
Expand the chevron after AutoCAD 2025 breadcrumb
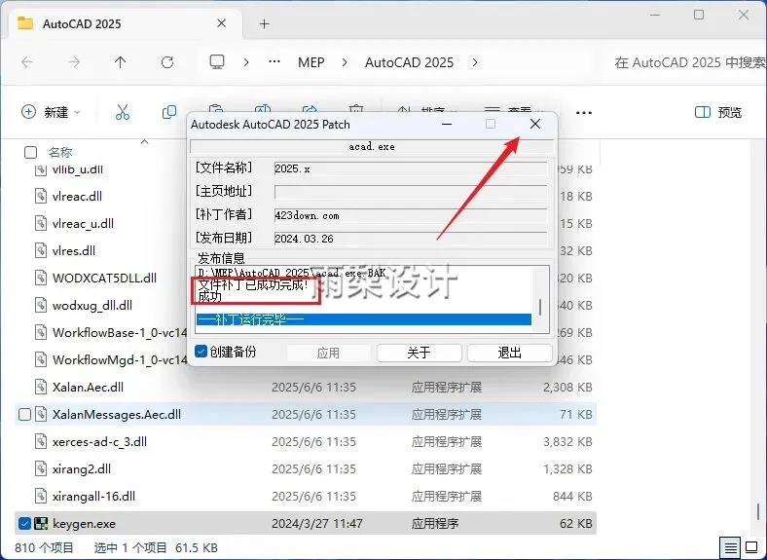point(474,62)
